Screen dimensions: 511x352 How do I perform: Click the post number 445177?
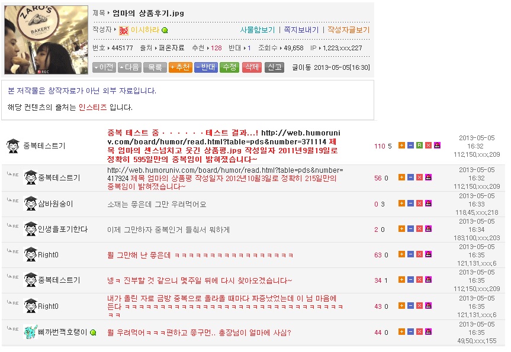122,48
